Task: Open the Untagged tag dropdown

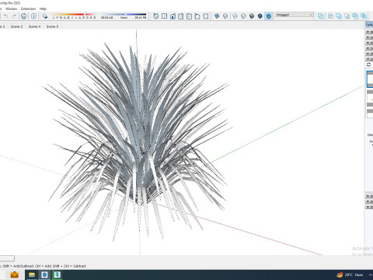Action: coord(294,15)
